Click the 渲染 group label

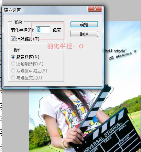point(18,22)
